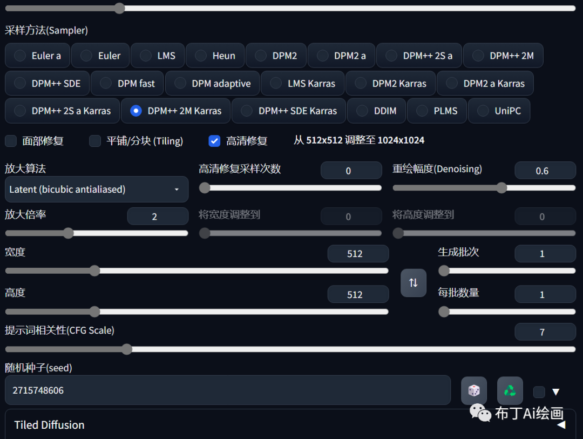Screen dimensions: 583x439
Task: Tick the extra seed checkbox beside recycle icon
Action: click(x=539, y=392)
